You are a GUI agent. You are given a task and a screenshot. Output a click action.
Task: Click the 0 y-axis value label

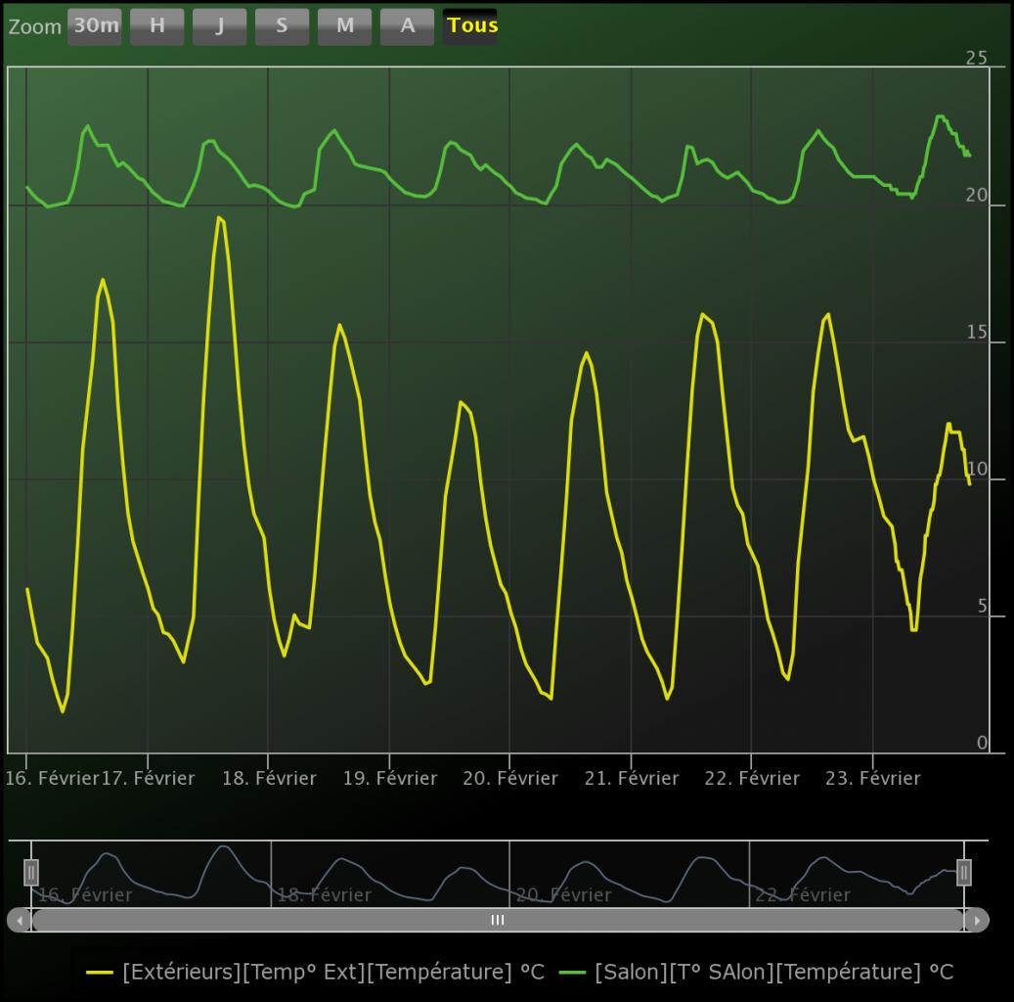pos(983,743)
